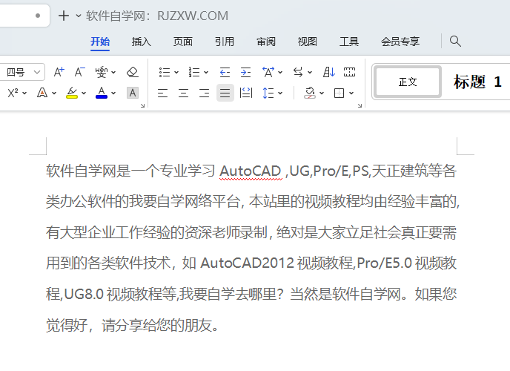Insert a numbered list
510x371 pixels.
[194, 72]
